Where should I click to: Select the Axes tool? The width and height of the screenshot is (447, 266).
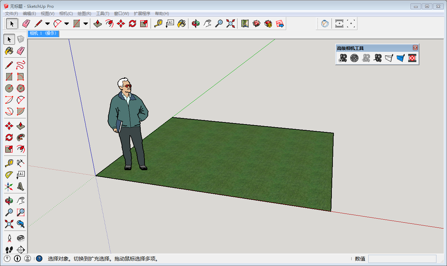click(9, 186)
